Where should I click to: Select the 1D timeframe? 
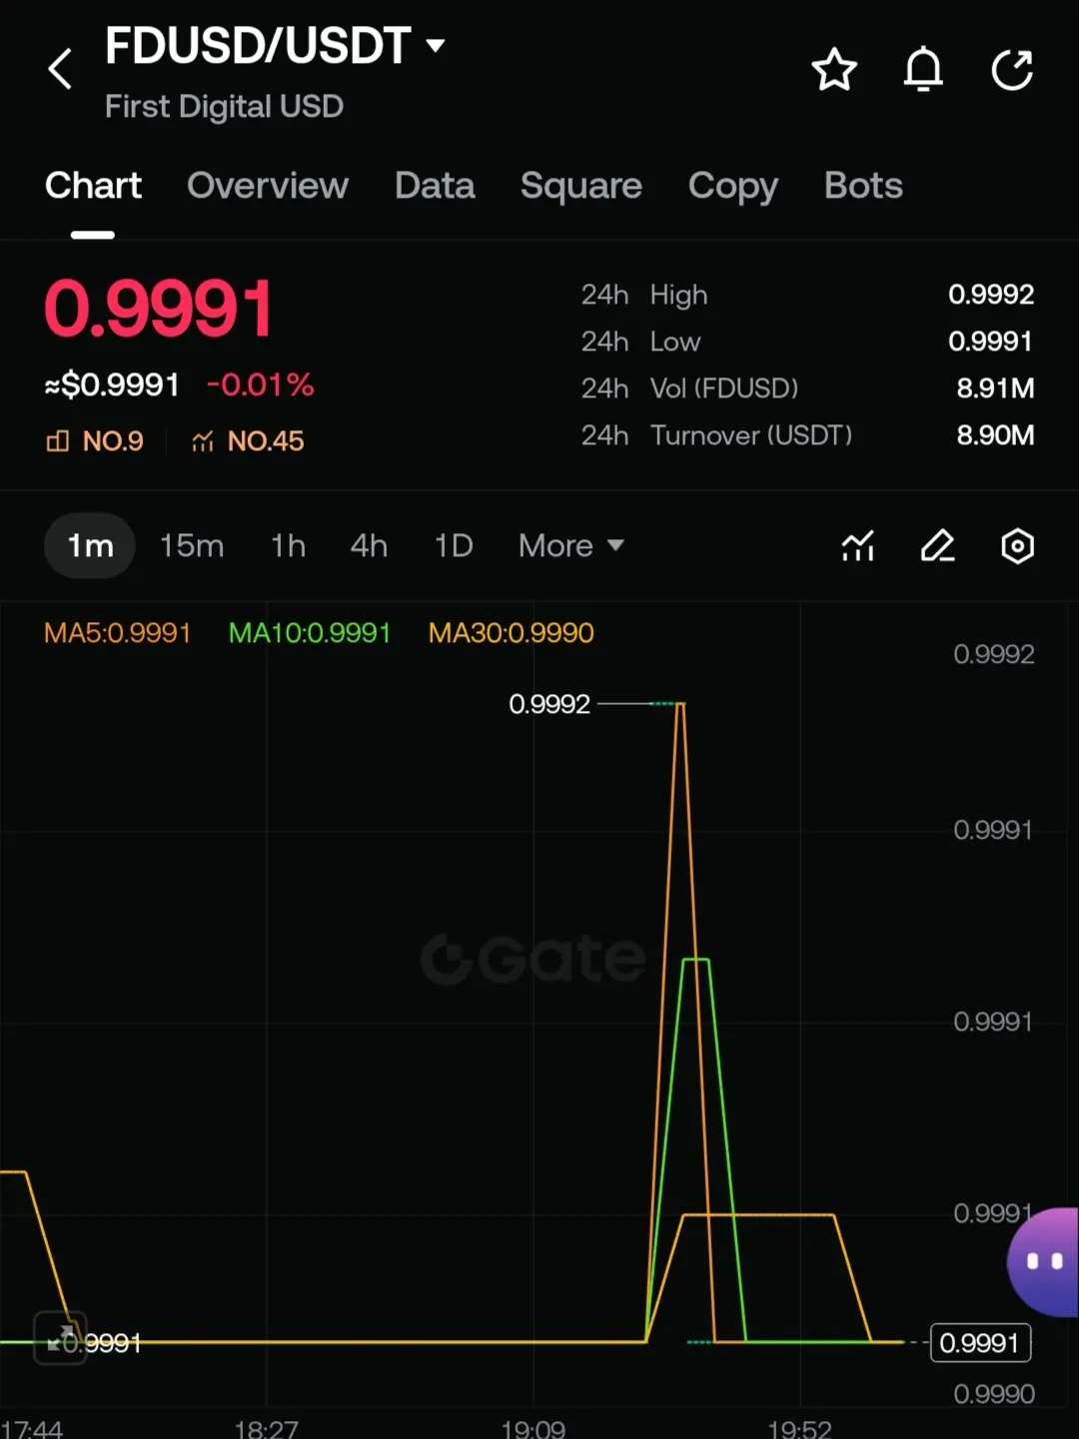(454, 546)
